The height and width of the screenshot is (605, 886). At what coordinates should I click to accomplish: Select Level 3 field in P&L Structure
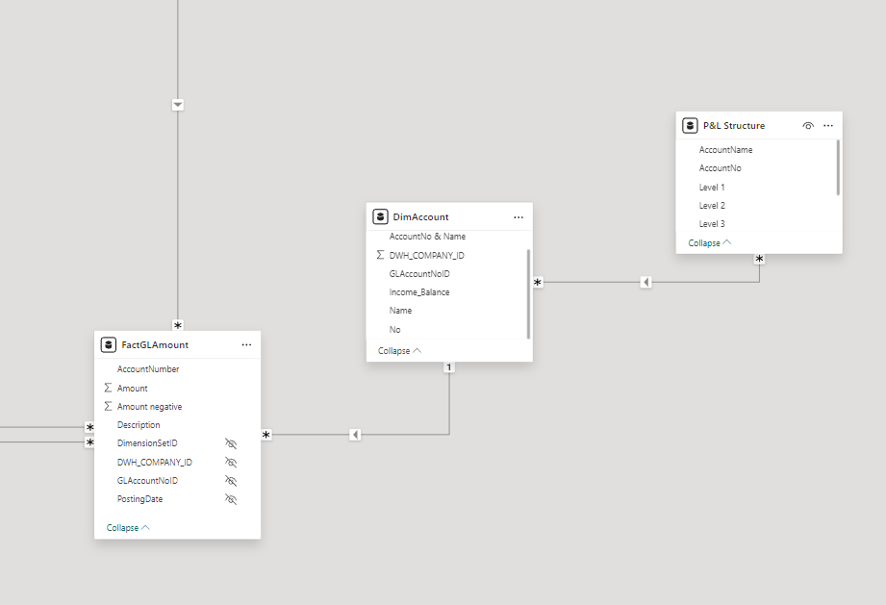coord(712,224)
